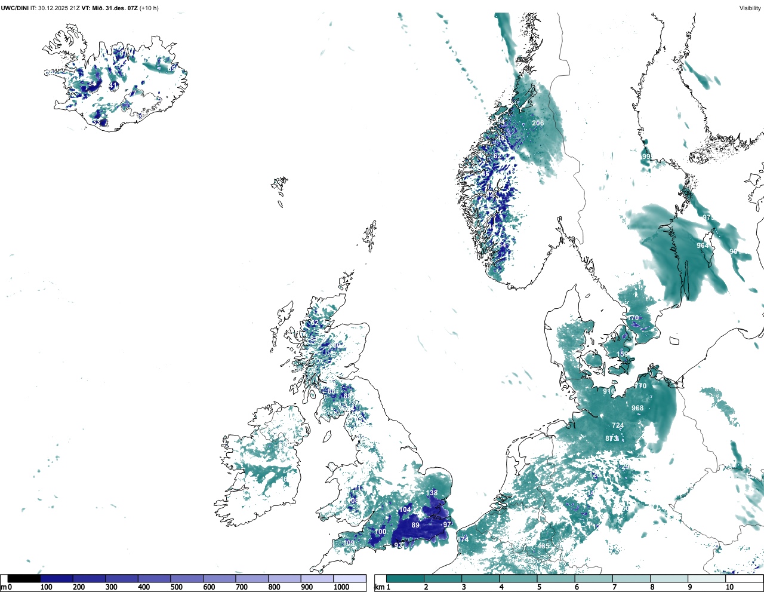The height and width of the screenshot is (592, 764).
Task: Click the 7–8 km pale legend segment
Action: tap(631, 578)
